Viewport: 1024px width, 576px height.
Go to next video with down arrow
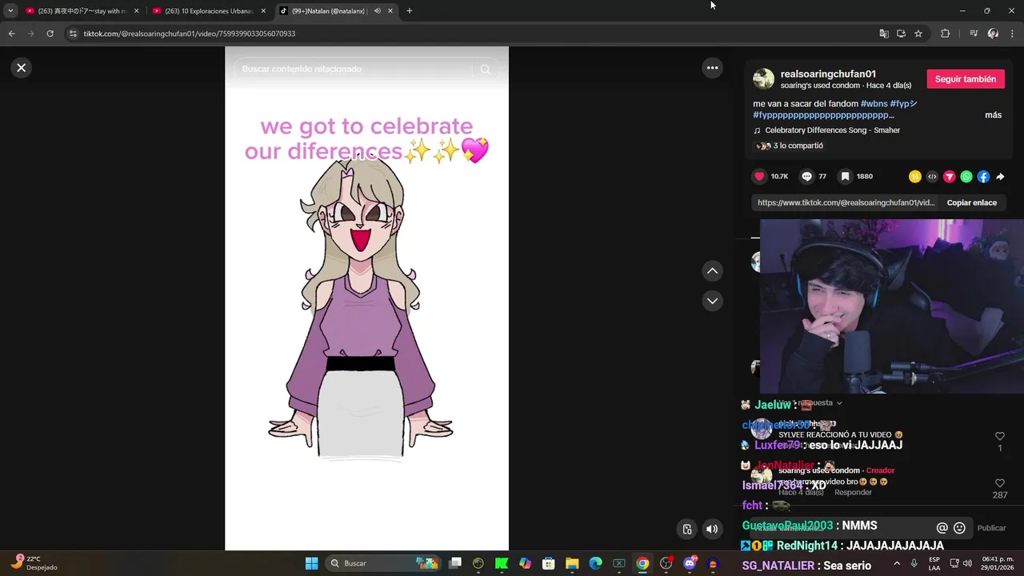(713, 301)
